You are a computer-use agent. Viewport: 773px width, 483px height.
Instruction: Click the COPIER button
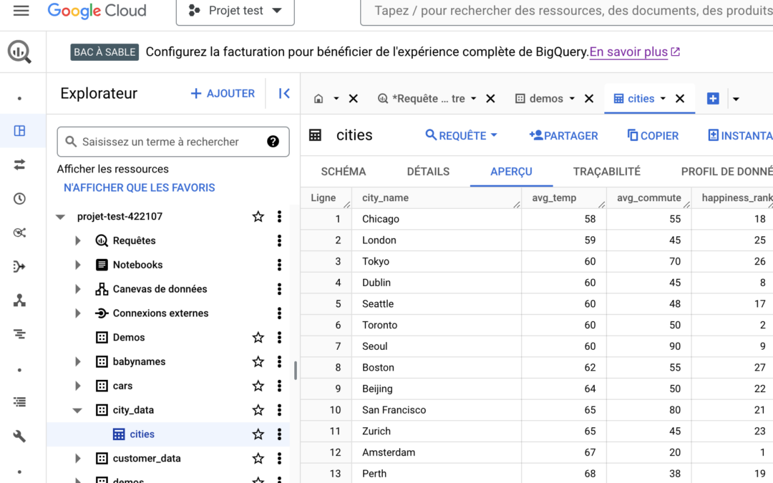653,135
